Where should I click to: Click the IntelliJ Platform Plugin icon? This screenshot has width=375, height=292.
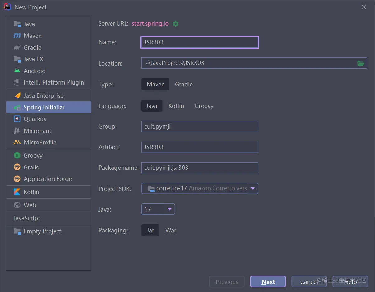[17, 82]
